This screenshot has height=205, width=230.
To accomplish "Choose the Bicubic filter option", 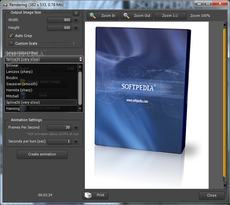I will click(41, 78).
